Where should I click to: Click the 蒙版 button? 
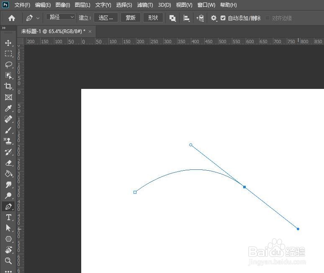[x=131, y=18]
